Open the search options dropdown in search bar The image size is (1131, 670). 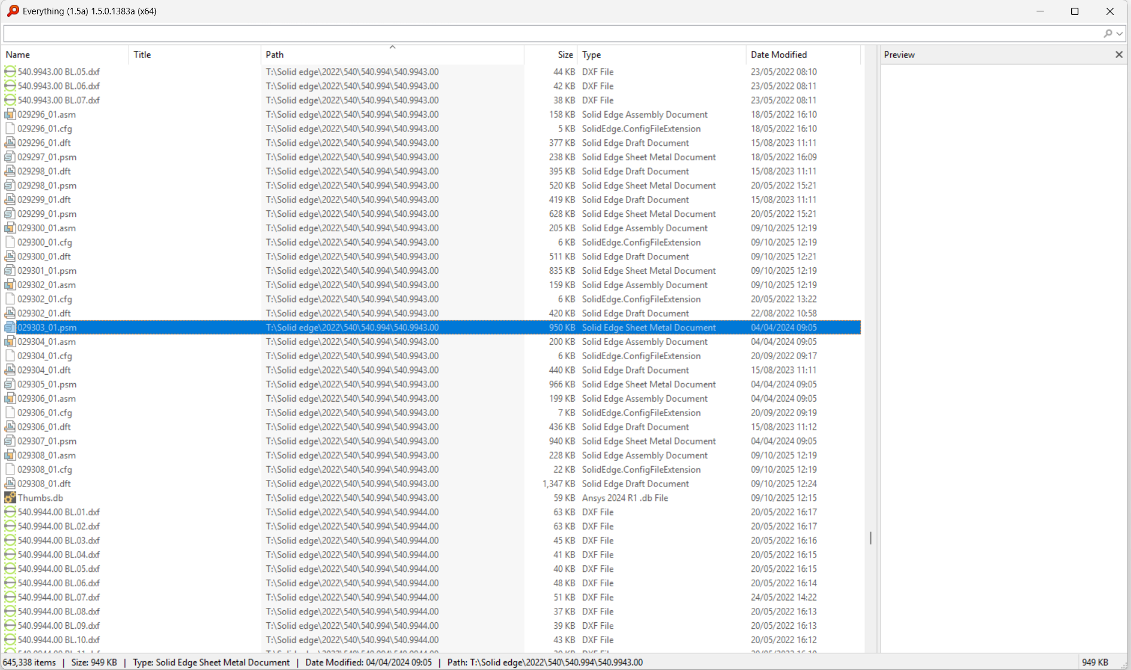tap(1118, 33)
